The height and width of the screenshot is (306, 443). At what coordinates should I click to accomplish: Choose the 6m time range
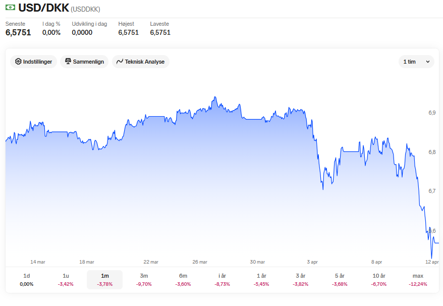(183, 280)
